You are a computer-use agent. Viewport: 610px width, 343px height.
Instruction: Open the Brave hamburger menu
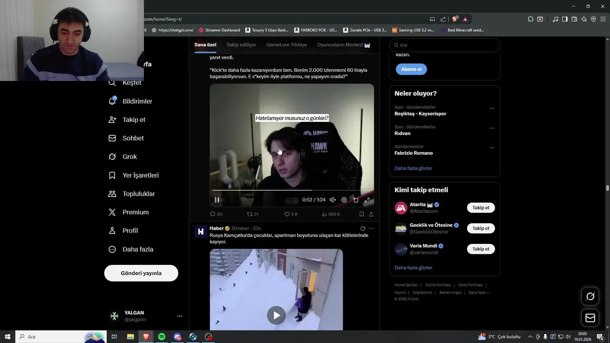603,19
